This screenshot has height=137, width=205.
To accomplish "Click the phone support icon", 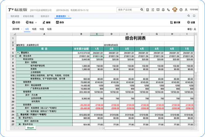I will click(168, 10).
